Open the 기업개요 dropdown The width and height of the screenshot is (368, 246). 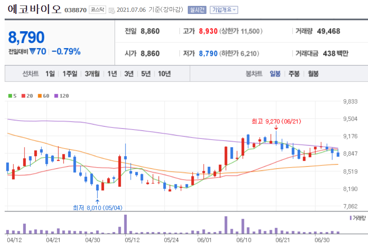click(x=224, y=10)
